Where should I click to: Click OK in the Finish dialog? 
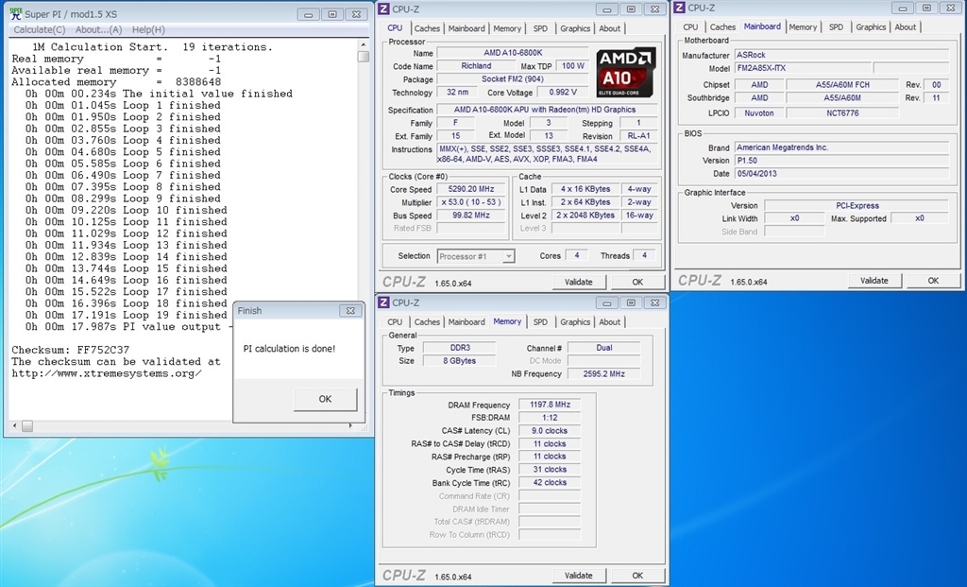click(325, 399)
